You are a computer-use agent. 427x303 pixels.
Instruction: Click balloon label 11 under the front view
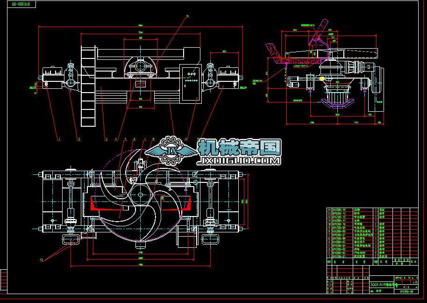[x=186, y=139]
